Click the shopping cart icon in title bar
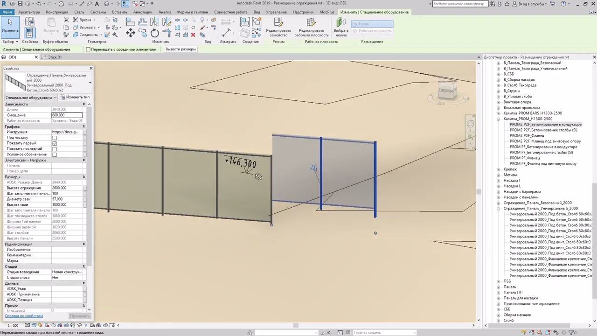Image resolution: width=597 pixels, height=336 pixels. tap(552, 4)
